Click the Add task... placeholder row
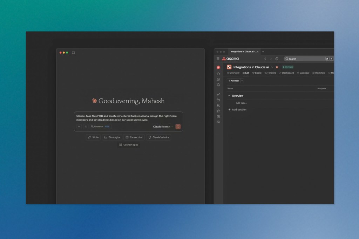Image resolution: width=359 pixels, height=239 pixels. (x=241, y=103)
